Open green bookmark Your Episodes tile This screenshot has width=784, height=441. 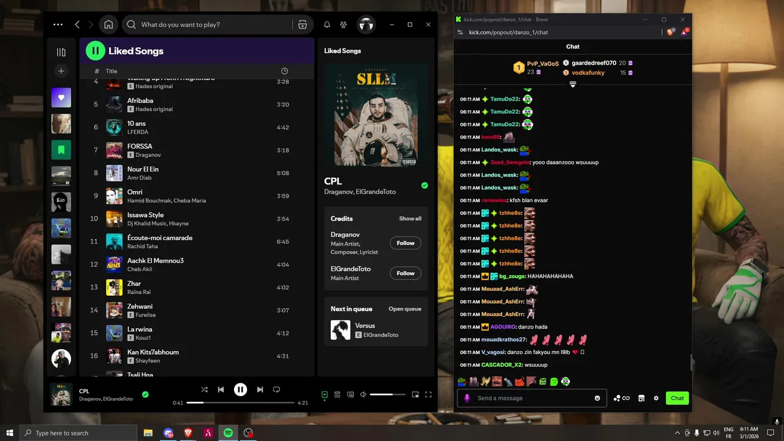tap(61, 149)
